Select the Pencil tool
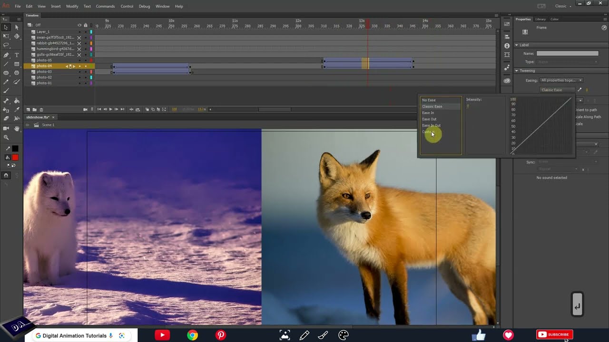 [6, 82]
